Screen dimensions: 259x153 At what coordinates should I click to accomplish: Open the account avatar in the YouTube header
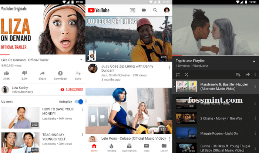(166, 10)
